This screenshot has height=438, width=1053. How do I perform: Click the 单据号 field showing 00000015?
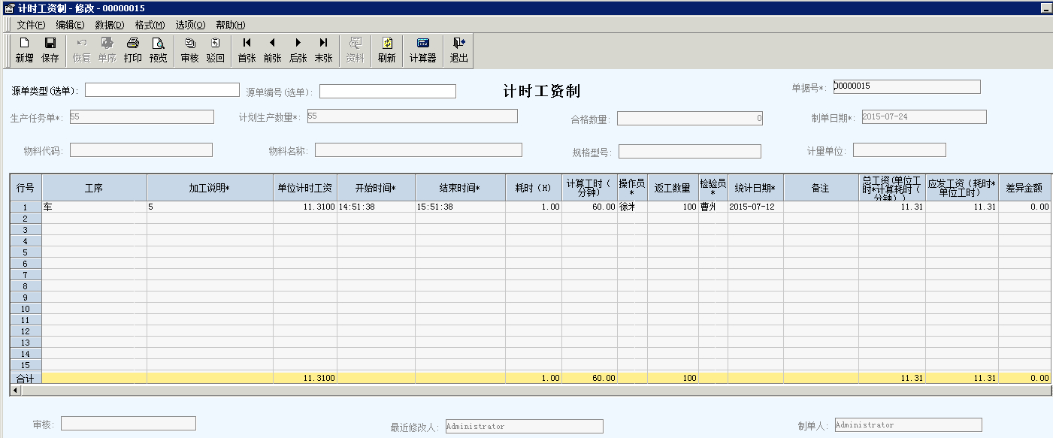906,86
